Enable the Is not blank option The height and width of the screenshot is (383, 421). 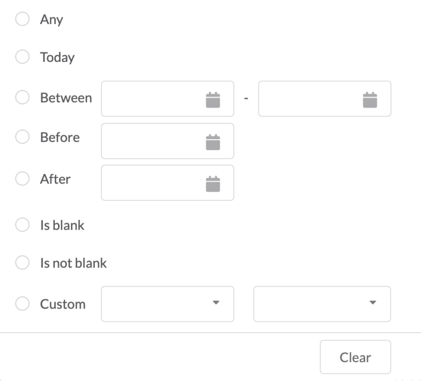pyautogui.click(x=22, y=262)
